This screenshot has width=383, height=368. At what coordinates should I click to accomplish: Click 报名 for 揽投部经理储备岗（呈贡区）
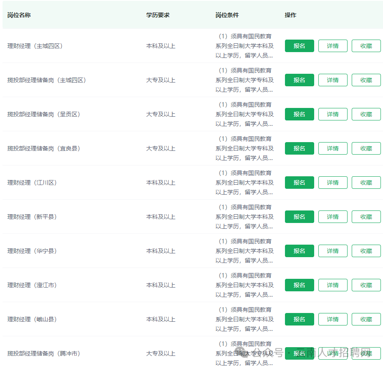coord(299,114)
